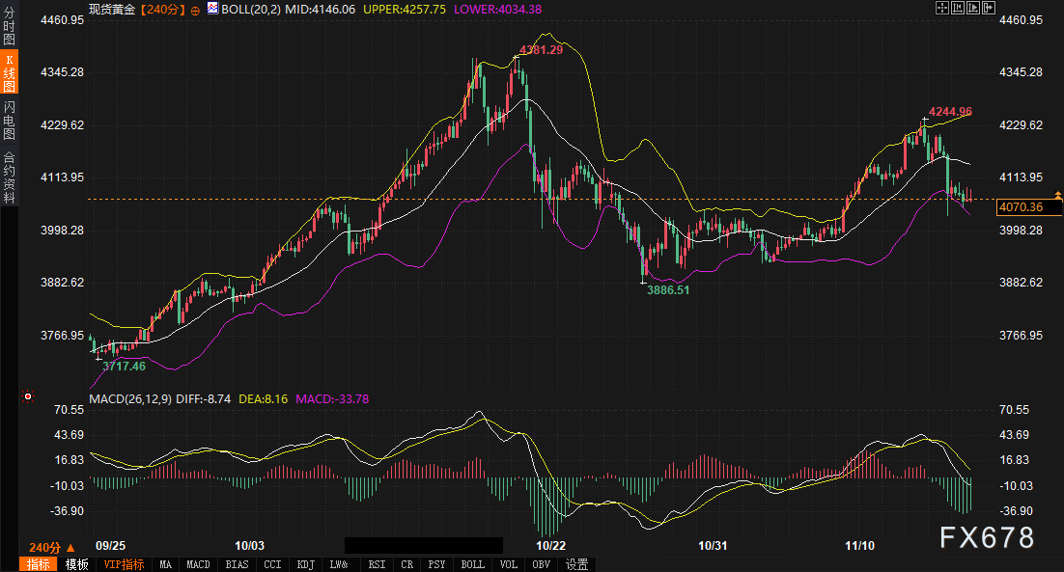Click the expand-chart-right arrow icon
1064x572 pixels.
pyautogui.click(x=989, y=8)
